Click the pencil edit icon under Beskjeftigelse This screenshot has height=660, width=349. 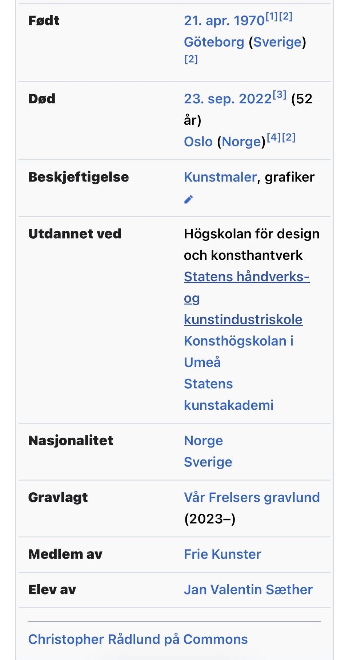coord(188,199)
